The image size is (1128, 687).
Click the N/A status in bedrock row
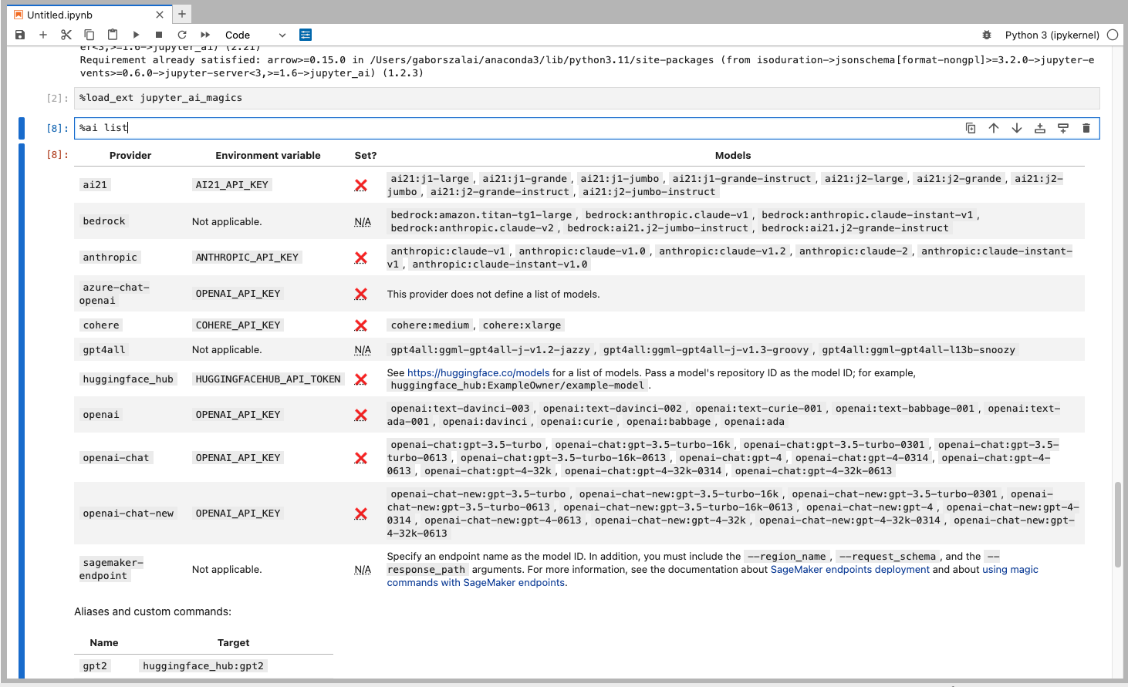[363, 222]
